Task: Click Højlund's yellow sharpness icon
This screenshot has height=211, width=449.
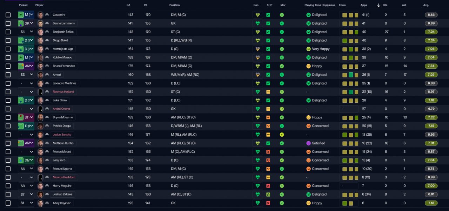Action: (268, 92)
